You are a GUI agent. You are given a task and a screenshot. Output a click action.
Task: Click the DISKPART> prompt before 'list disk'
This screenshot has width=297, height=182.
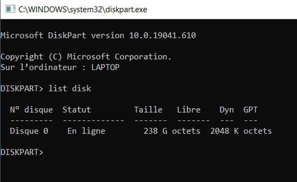pyautogui.click(x=22, y=88)
